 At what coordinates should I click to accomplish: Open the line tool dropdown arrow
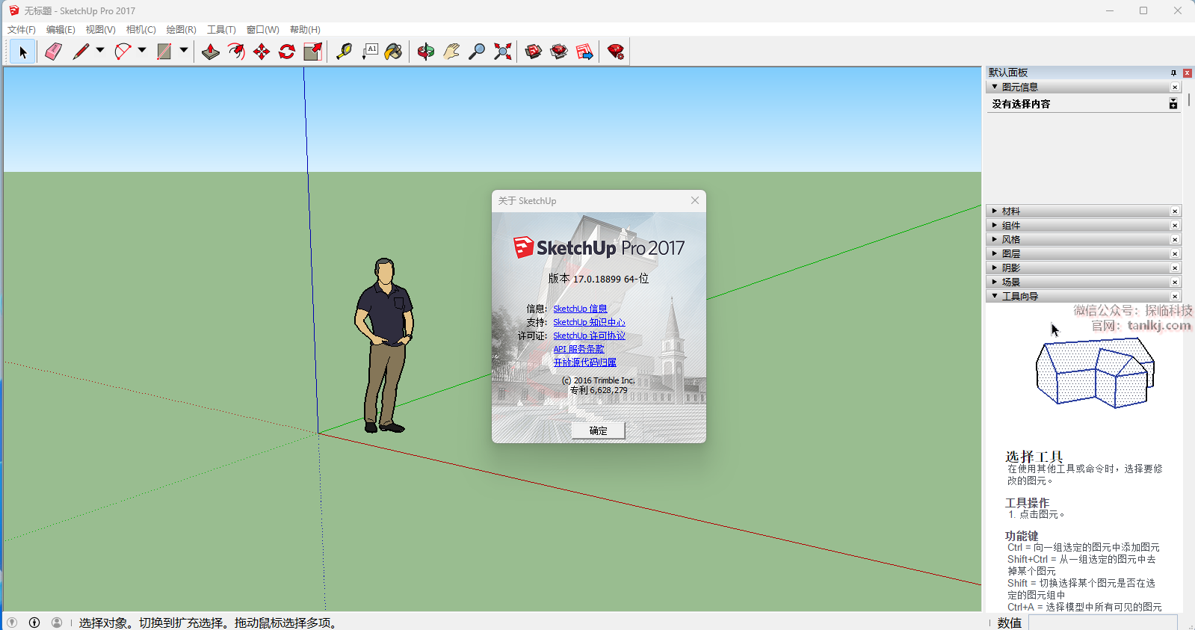point(100,51)
